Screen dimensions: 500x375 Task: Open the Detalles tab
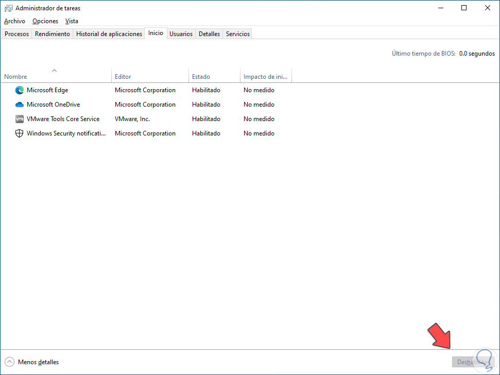pyautogui.click(x=209, y=34)
